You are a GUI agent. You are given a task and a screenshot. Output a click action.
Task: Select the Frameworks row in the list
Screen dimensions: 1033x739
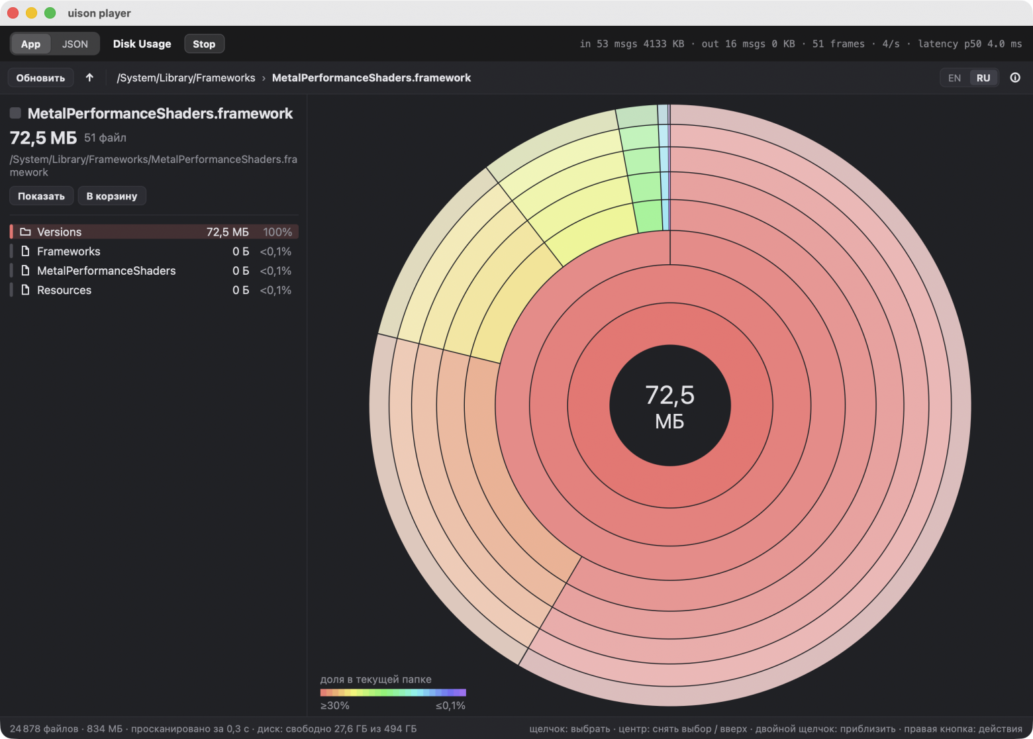point(154,251)
